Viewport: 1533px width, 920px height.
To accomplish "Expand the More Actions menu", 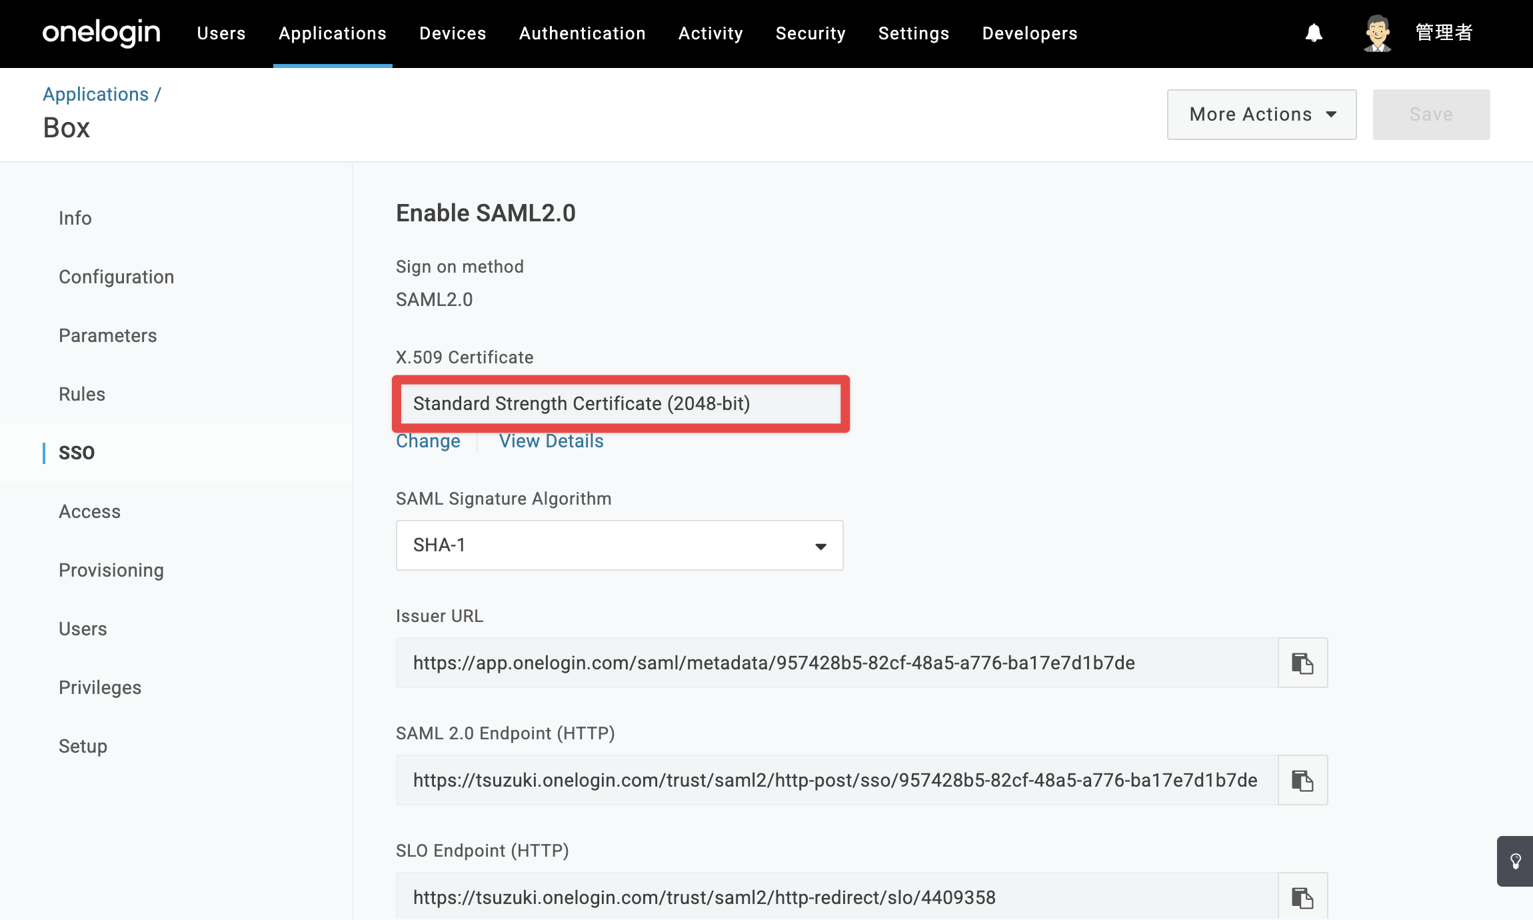I will (1262, 115).
